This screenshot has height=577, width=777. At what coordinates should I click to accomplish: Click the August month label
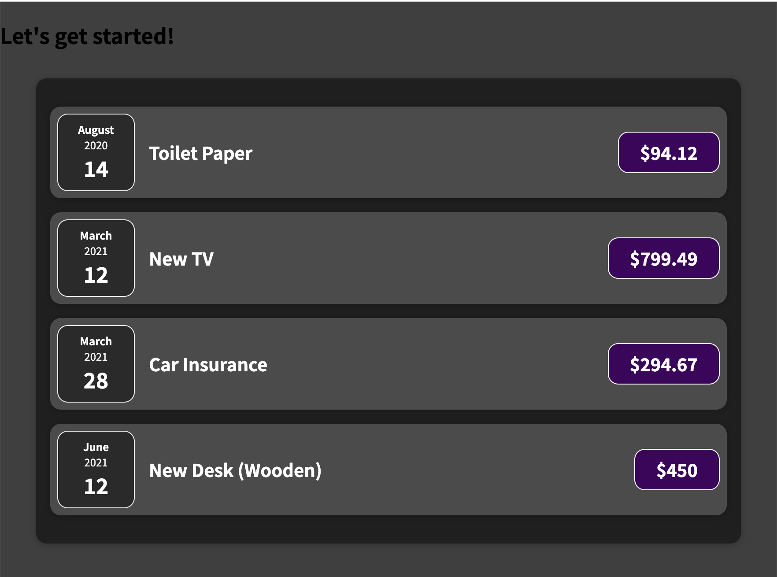pyautogui.click(x=96, y=130)
